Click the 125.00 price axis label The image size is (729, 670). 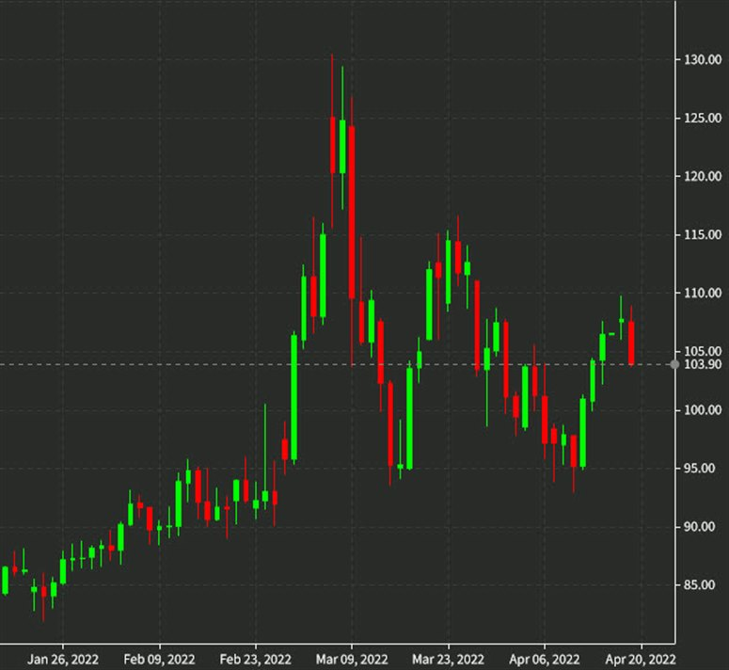[x=703, y=119]
